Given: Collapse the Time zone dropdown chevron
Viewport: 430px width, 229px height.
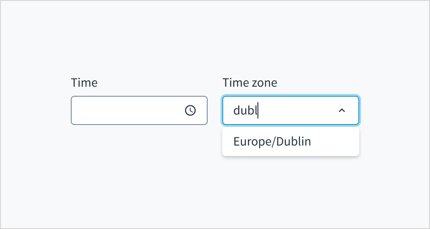Looking at the screenshot, I should [341, 110].
